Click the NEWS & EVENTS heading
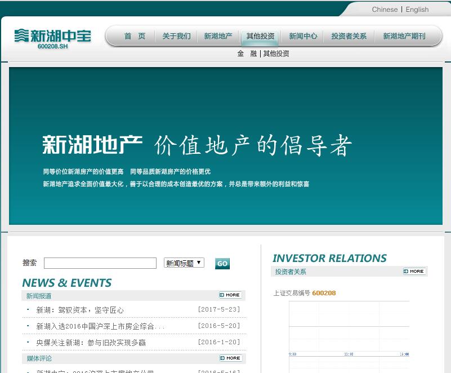This screenshot has height=373, width=451. click(67, 283)
